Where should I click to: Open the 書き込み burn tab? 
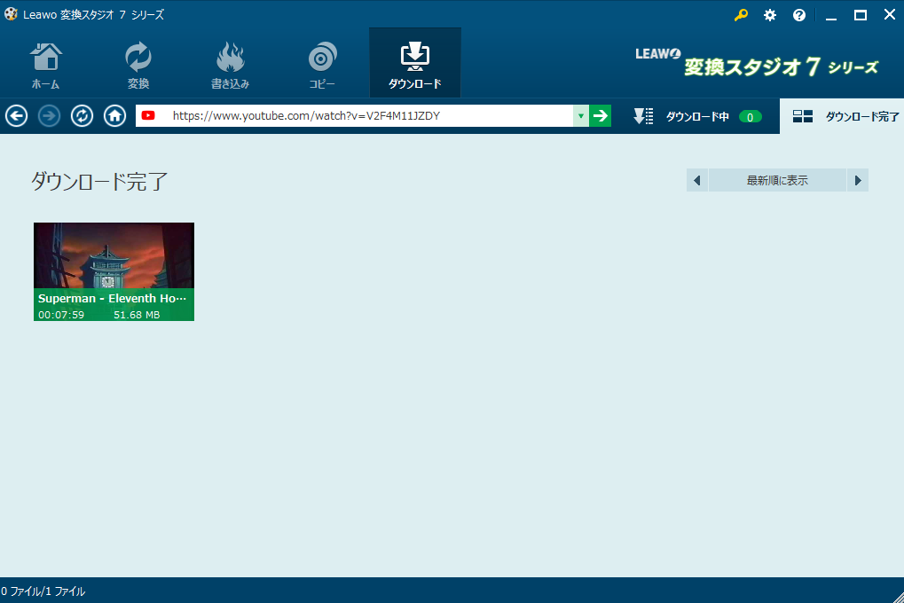point(230,64)
